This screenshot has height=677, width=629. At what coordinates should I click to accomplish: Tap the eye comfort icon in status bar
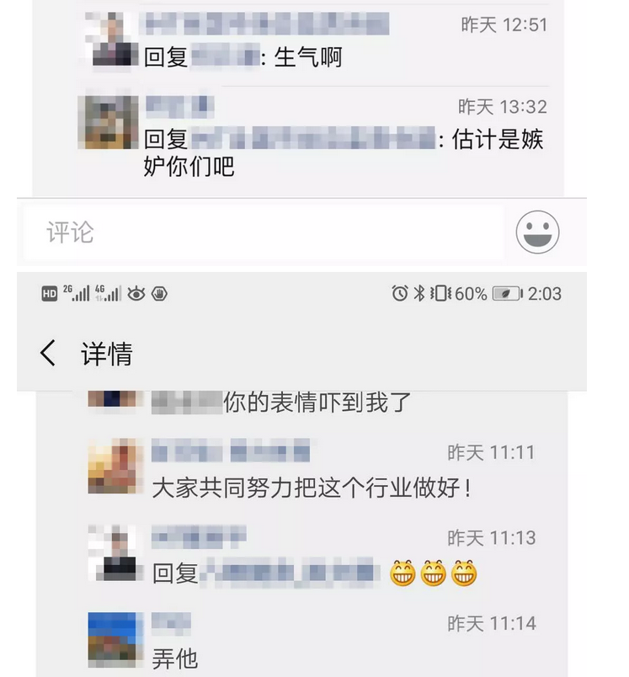point(136,294)
